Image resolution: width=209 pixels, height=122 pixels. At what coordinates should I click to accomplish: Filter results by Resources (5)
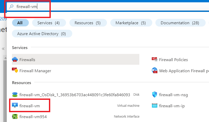[87, 23]
